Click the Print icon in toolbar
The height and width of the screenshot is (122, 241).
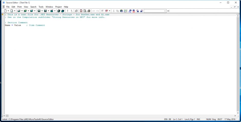coord(89,11)
